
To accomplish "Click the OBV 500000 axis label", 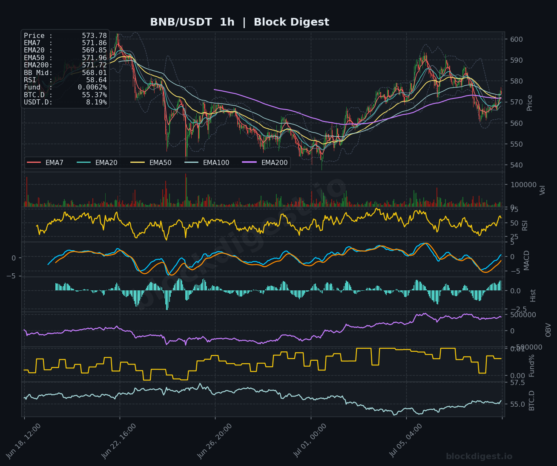I will point(523,315).
